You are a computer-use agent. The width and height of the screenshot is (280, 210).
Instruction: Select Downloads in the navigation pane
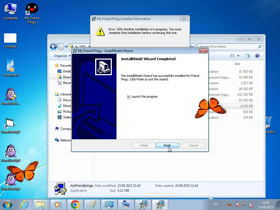[x=65, y=77]
